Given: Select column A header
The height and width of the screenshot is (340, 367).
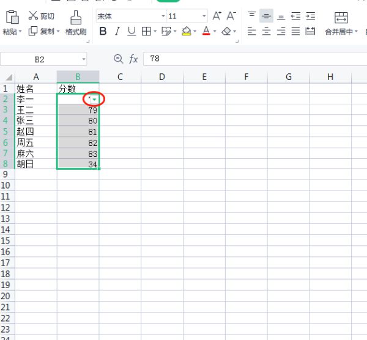Looking at the screenshot, I should pos(36,76).
